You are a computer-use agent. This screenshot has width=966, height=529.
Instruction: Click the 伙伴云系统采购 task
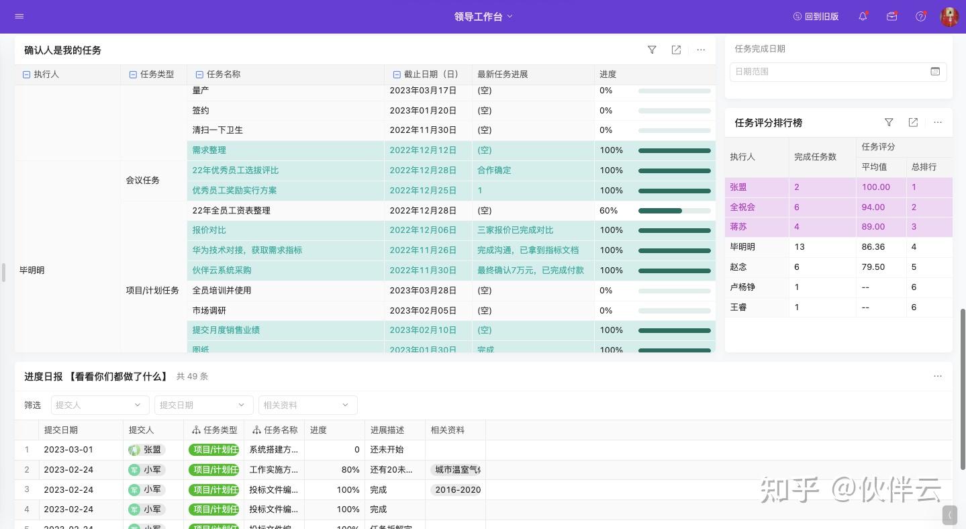222,271
